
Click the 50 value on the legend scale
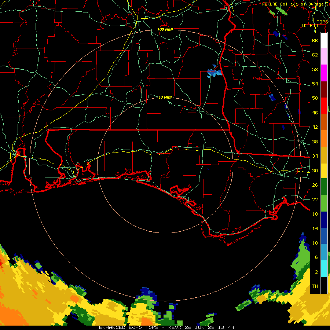[x=315, y=98]
